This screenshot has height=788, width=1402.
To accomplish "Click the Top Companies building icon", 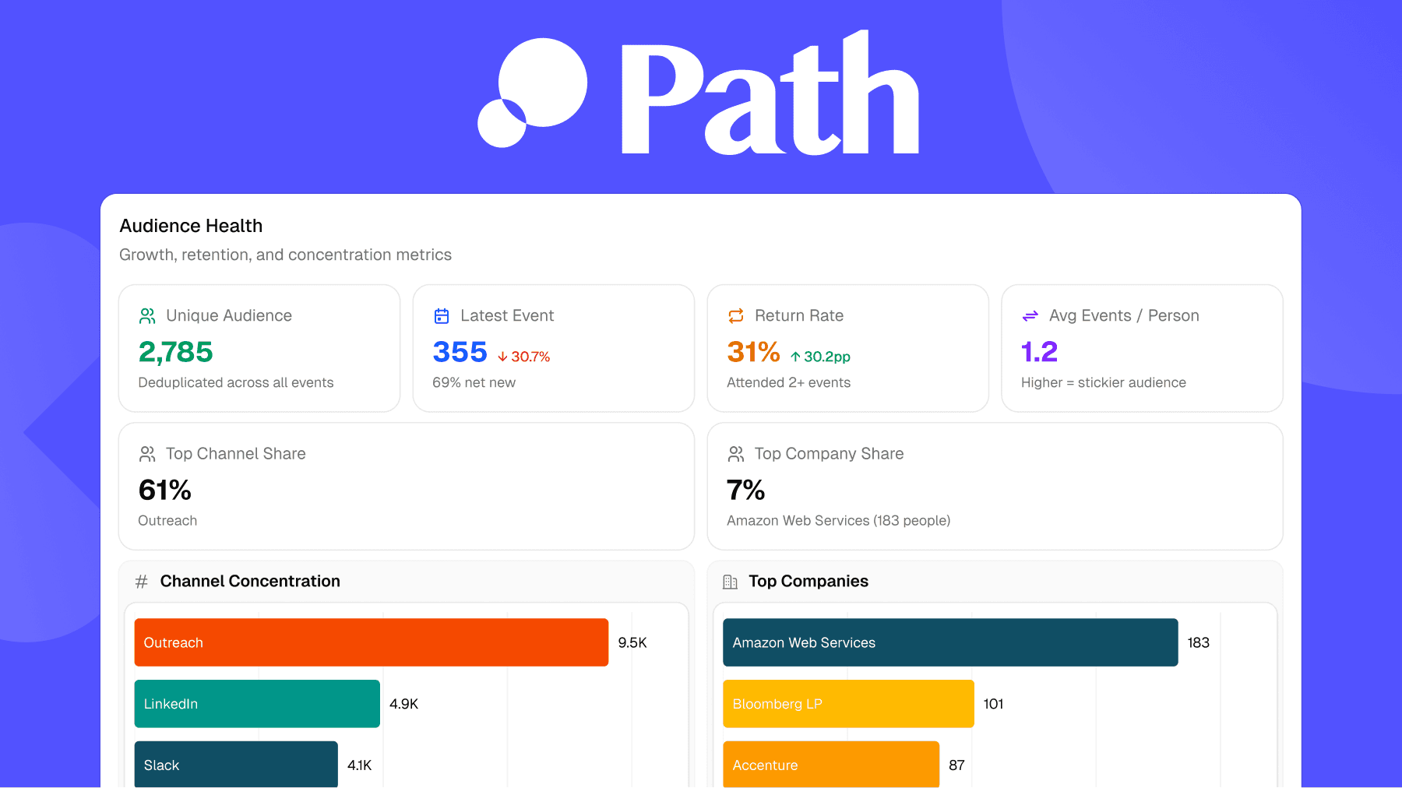I will (730, 582).
